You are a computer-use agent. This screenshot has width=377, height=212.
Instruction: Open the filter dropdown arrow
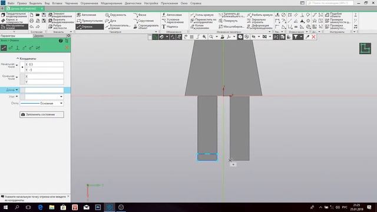301,37
